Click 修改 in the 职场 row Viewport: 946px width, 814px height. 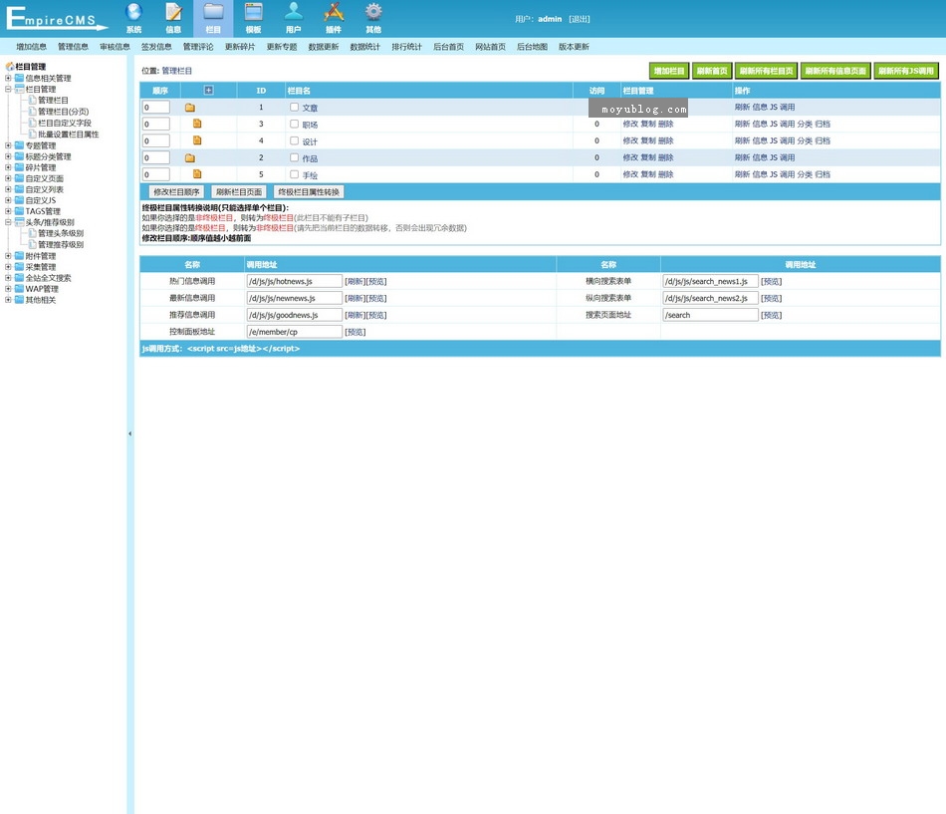630,124
